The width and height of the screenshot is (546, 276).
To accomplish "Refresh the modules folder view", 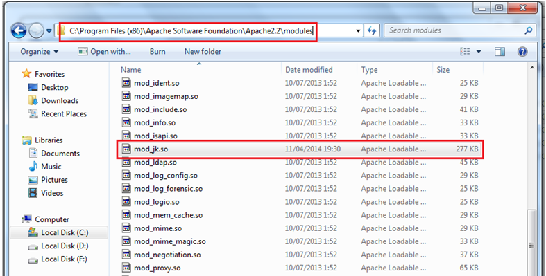I will click(372, 31).
